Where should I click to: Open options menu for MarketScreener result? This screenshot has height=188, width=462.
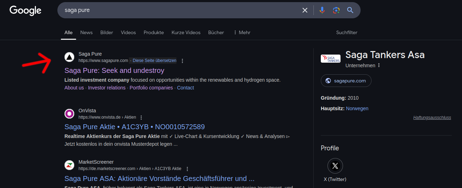point(187,169)
